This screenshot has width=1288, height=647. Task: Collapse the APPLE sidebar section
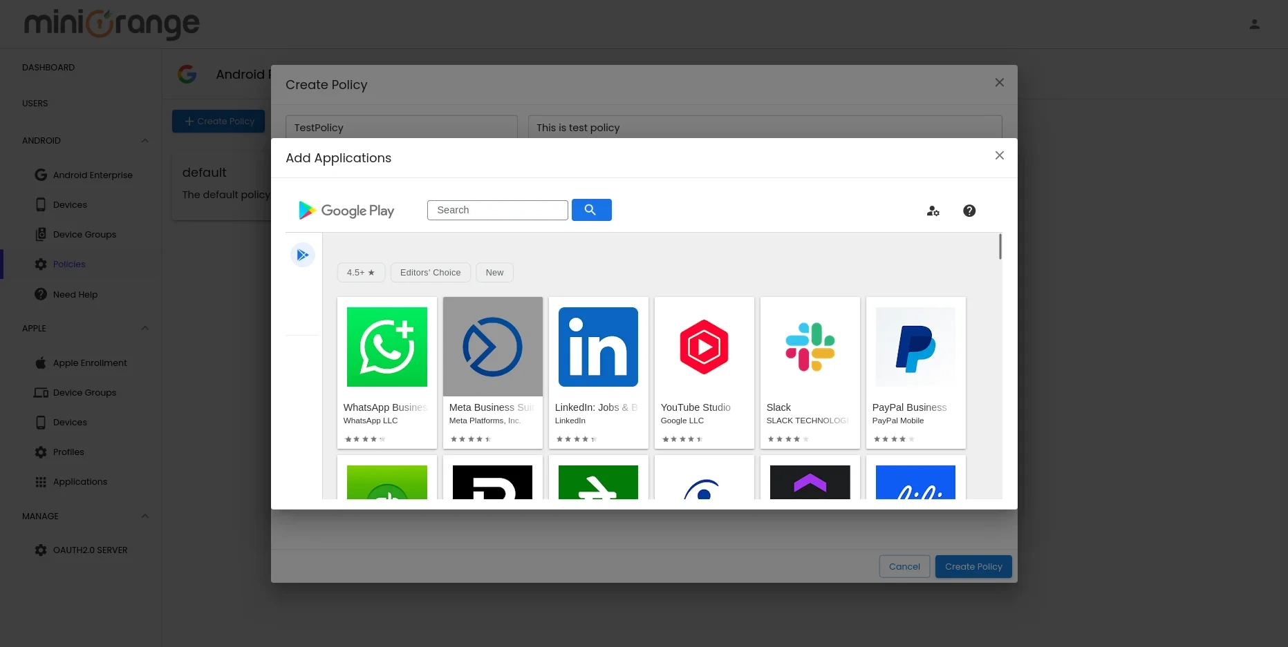[145, 328]
